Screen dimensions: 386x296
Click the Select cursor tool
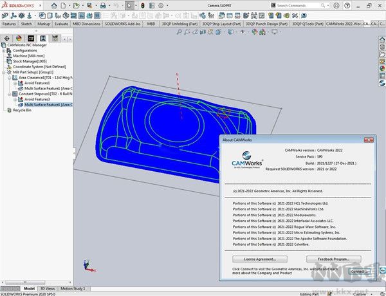129,5
